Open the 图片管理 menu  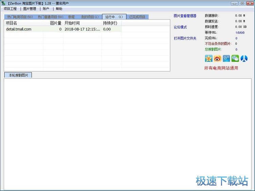coord(30,9)
